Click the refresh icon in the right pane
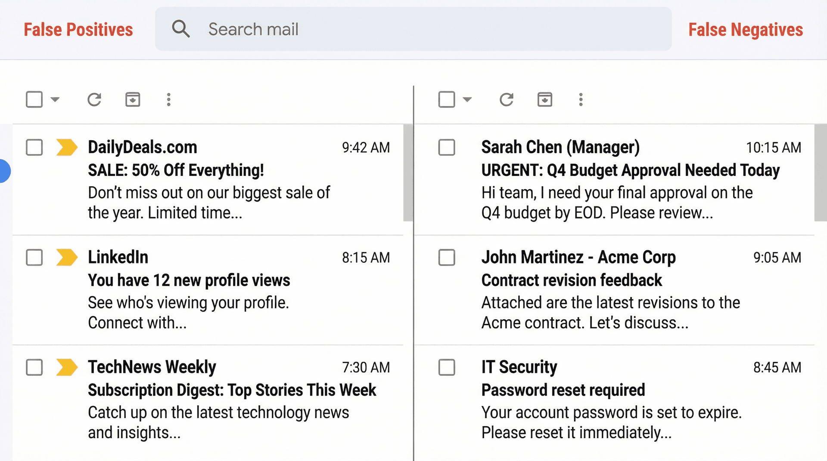Screen dimensions: 827x461 (x=507, y=99)
